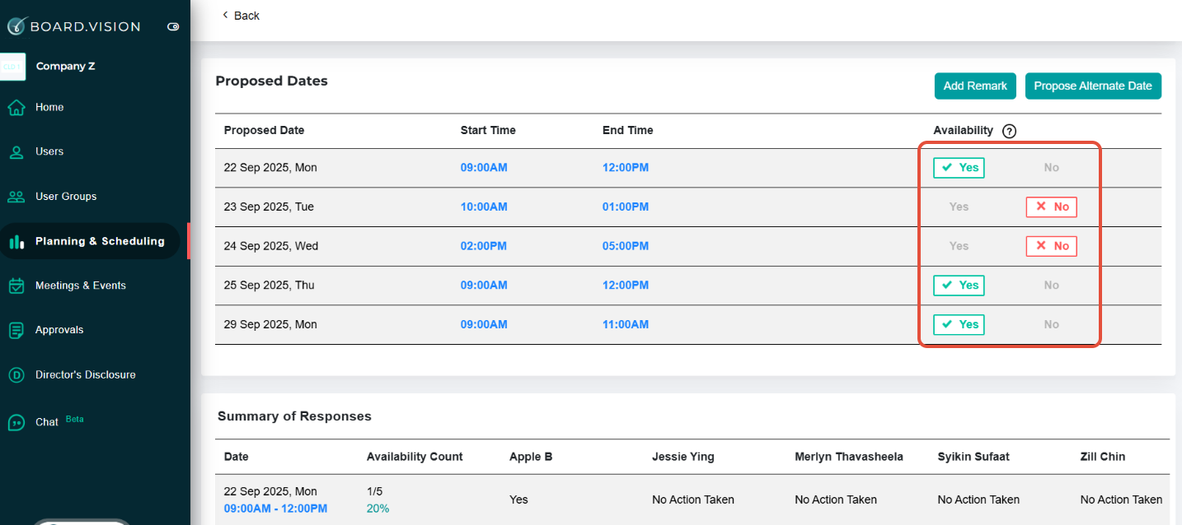Navigate to Meetings & Events

[x=81, y=286]
